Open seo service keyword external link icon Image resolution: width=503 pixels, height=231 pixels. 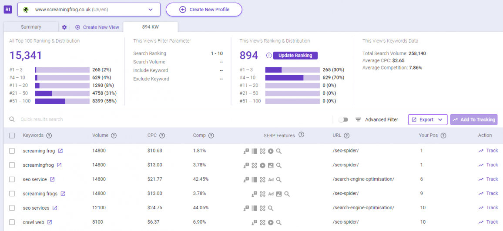[x=52, y=179]
